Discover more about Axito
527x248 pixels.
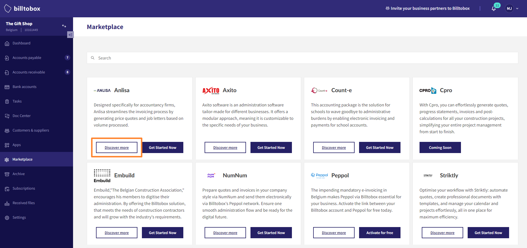[x=225, y=147]
